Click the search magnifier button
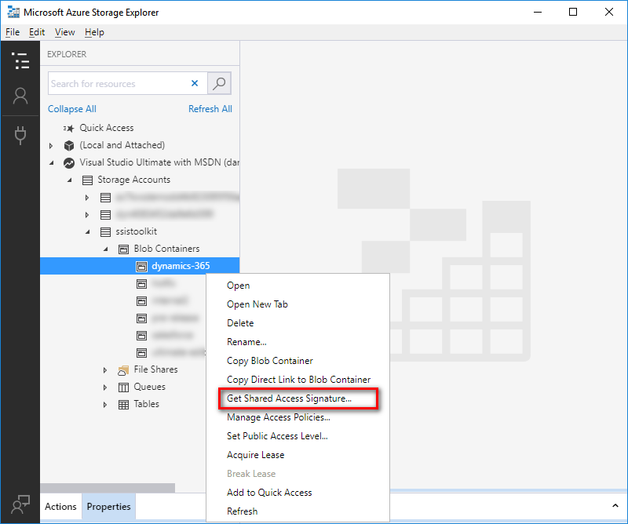628x524 pixels. click(x=218, y=83)
